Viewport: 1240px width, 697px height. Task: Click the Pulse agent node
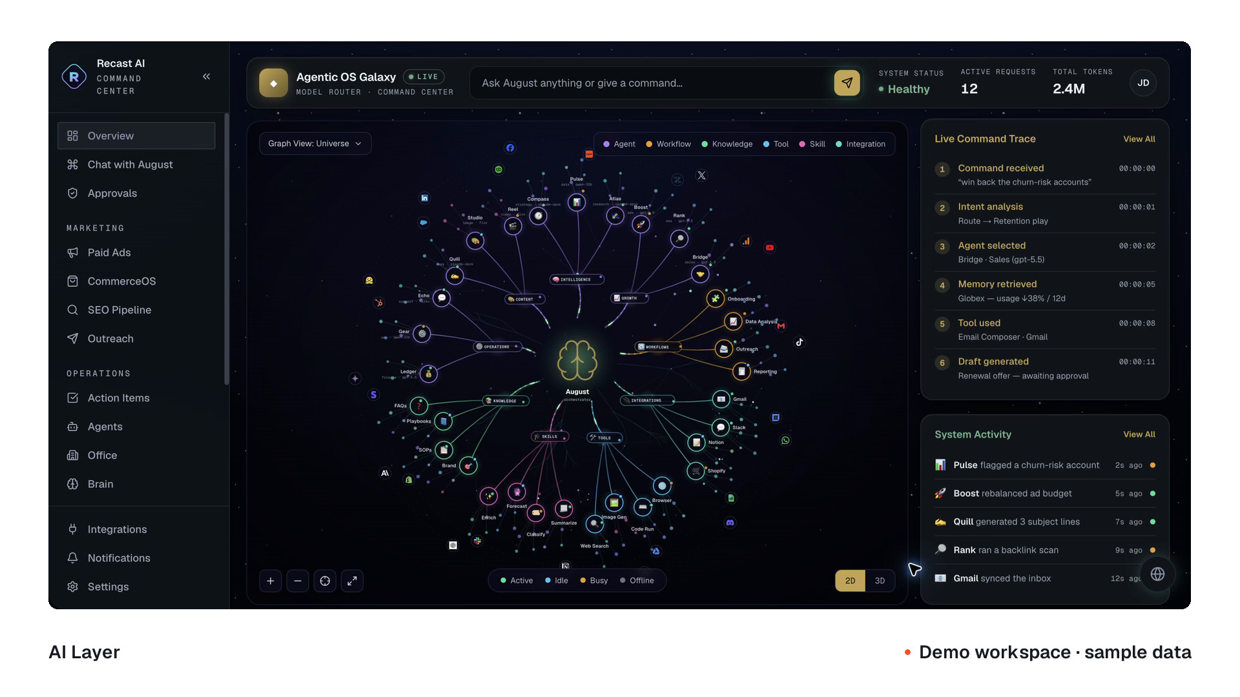pyautogui.click(x=576, y=202)
